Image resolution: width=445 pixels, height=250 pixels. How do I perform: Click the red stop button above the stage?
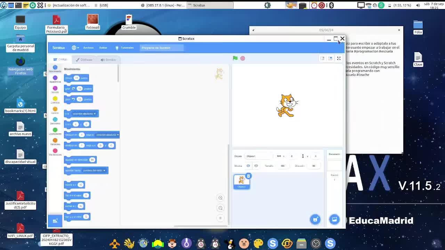[243, 58]
